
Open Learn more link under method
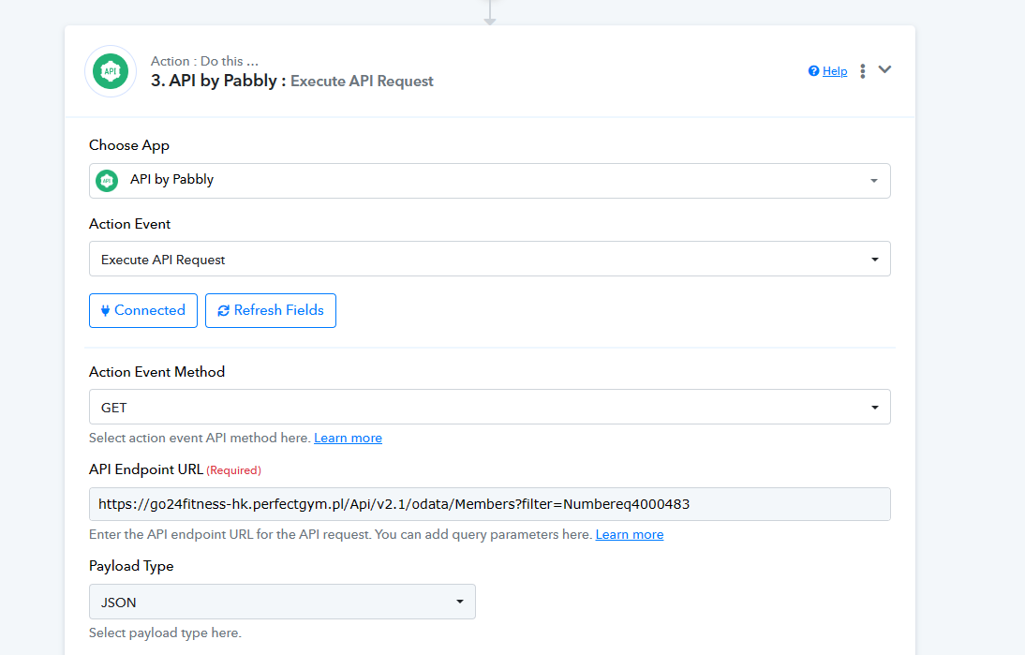(348, 438)
